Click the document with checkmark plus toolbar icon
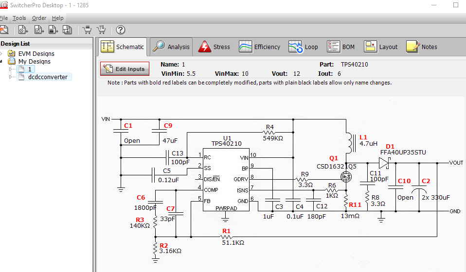The width and height of the screenshot is (466, 272). click(x=39, y=30)
